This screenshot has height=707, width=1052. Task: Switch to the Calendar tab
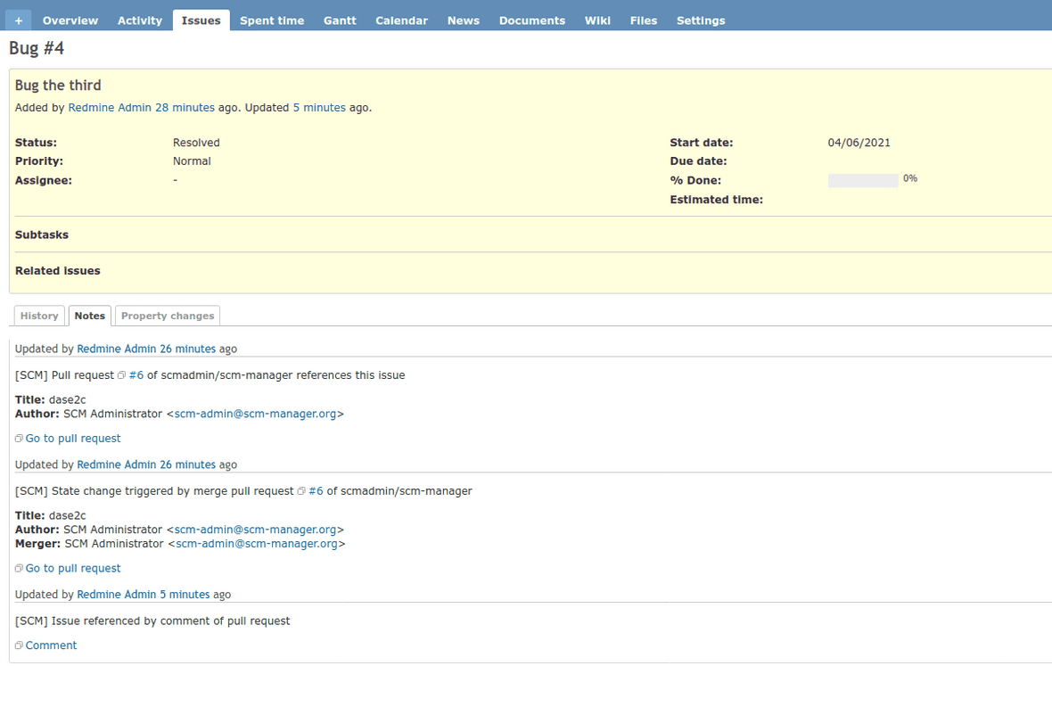tap(401, 20)
